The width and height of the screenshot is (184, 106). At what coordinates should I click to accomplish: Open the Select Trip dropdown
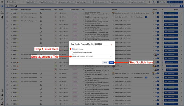(92, 57)
